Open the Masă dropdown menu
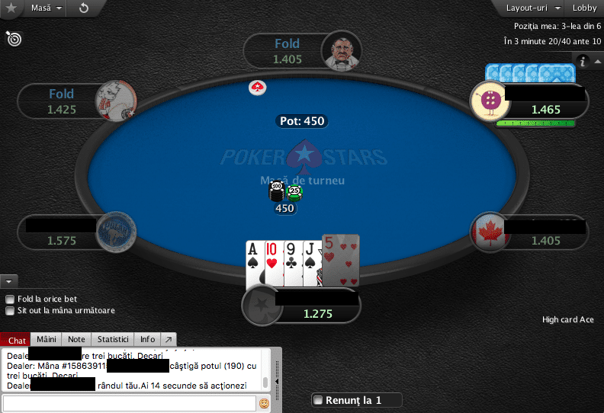The image size is (604, 413). pyautogui.click(x=47, y=8)
